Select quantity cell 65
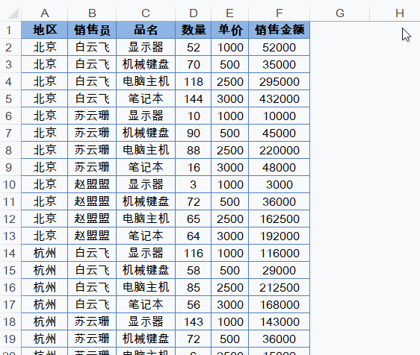 pos(194,219)
